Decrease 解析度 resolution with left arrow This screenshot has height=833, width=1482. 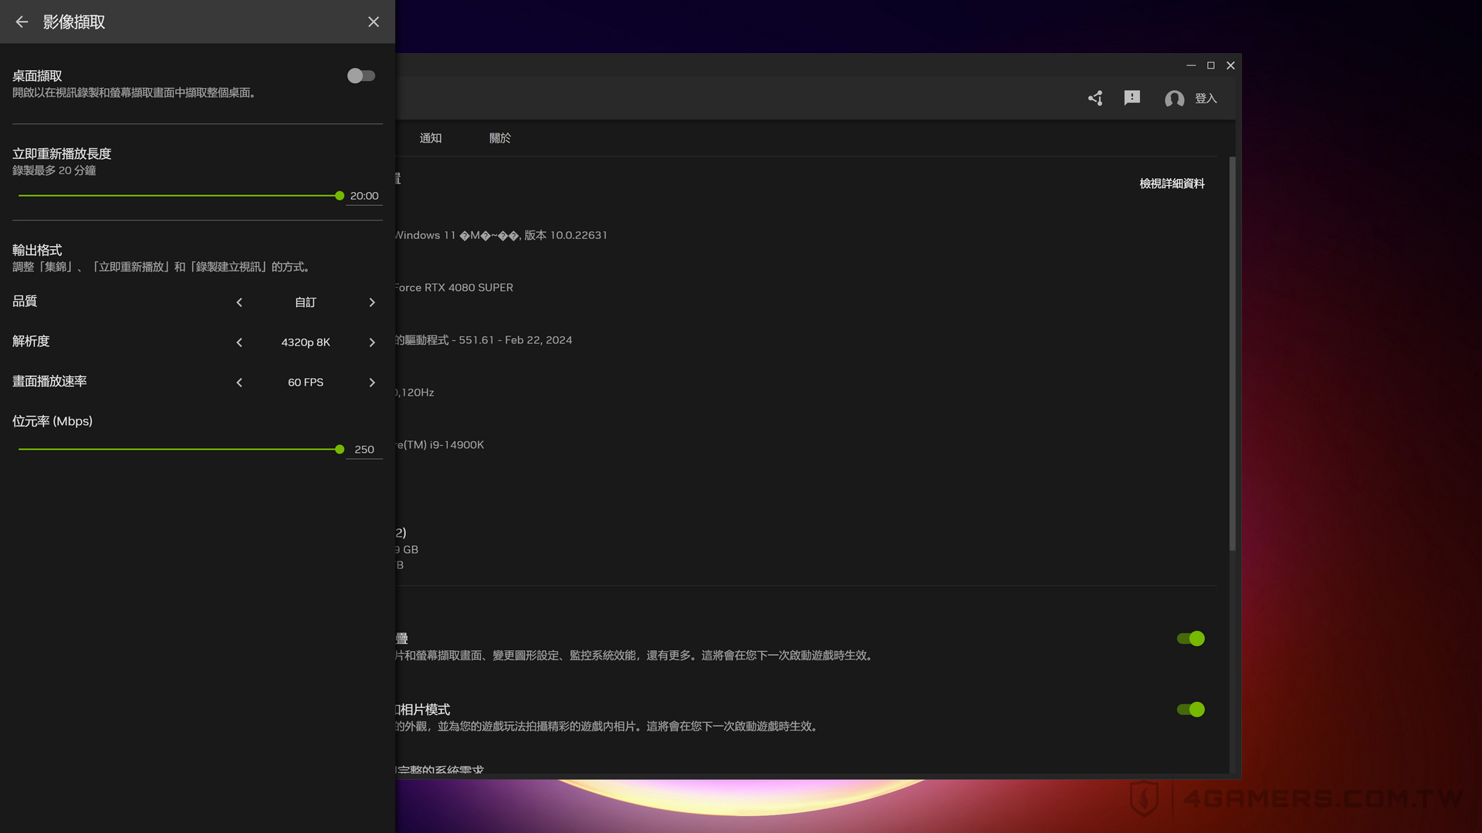[239, 342]
